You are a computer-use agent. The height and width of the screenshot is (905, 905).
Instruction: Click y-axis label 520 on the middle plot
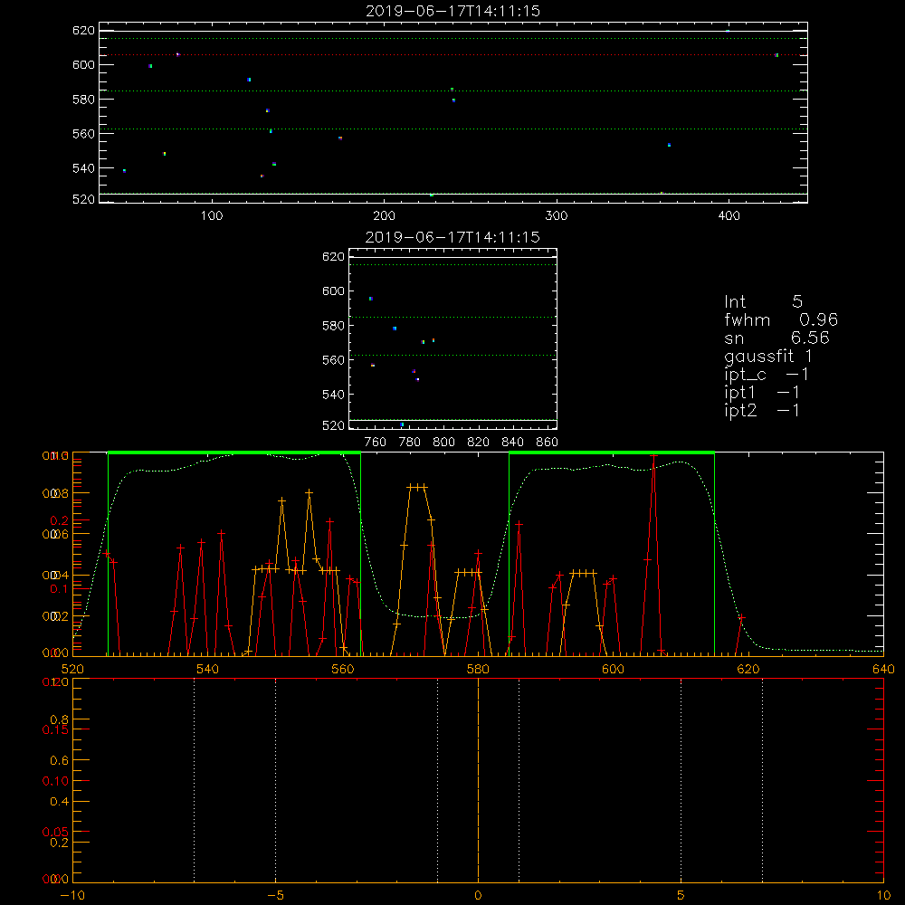(334, 425)
